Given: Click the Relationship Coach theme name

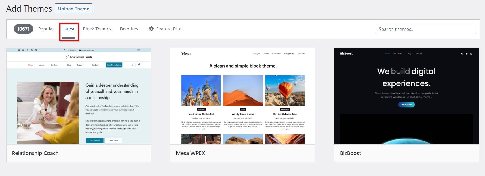Looking at the screenshot, I should 35,153.
